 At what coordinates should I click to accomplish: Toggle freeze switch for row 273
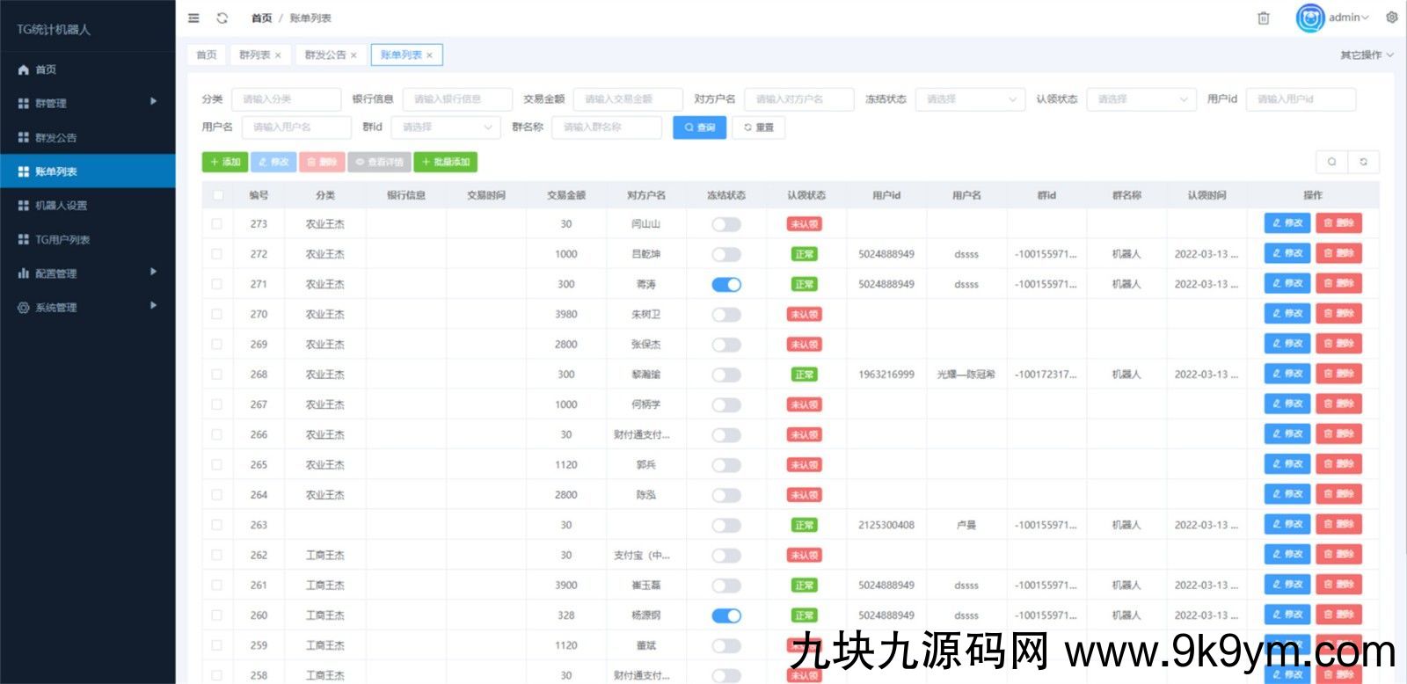(x=725, y=224)
